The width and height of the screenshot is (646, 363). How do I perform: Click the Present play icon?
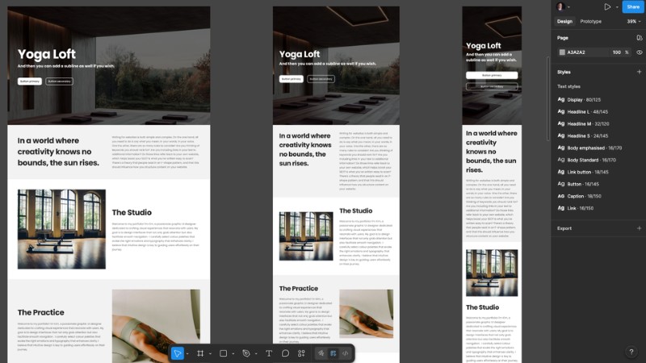point(607,6)
